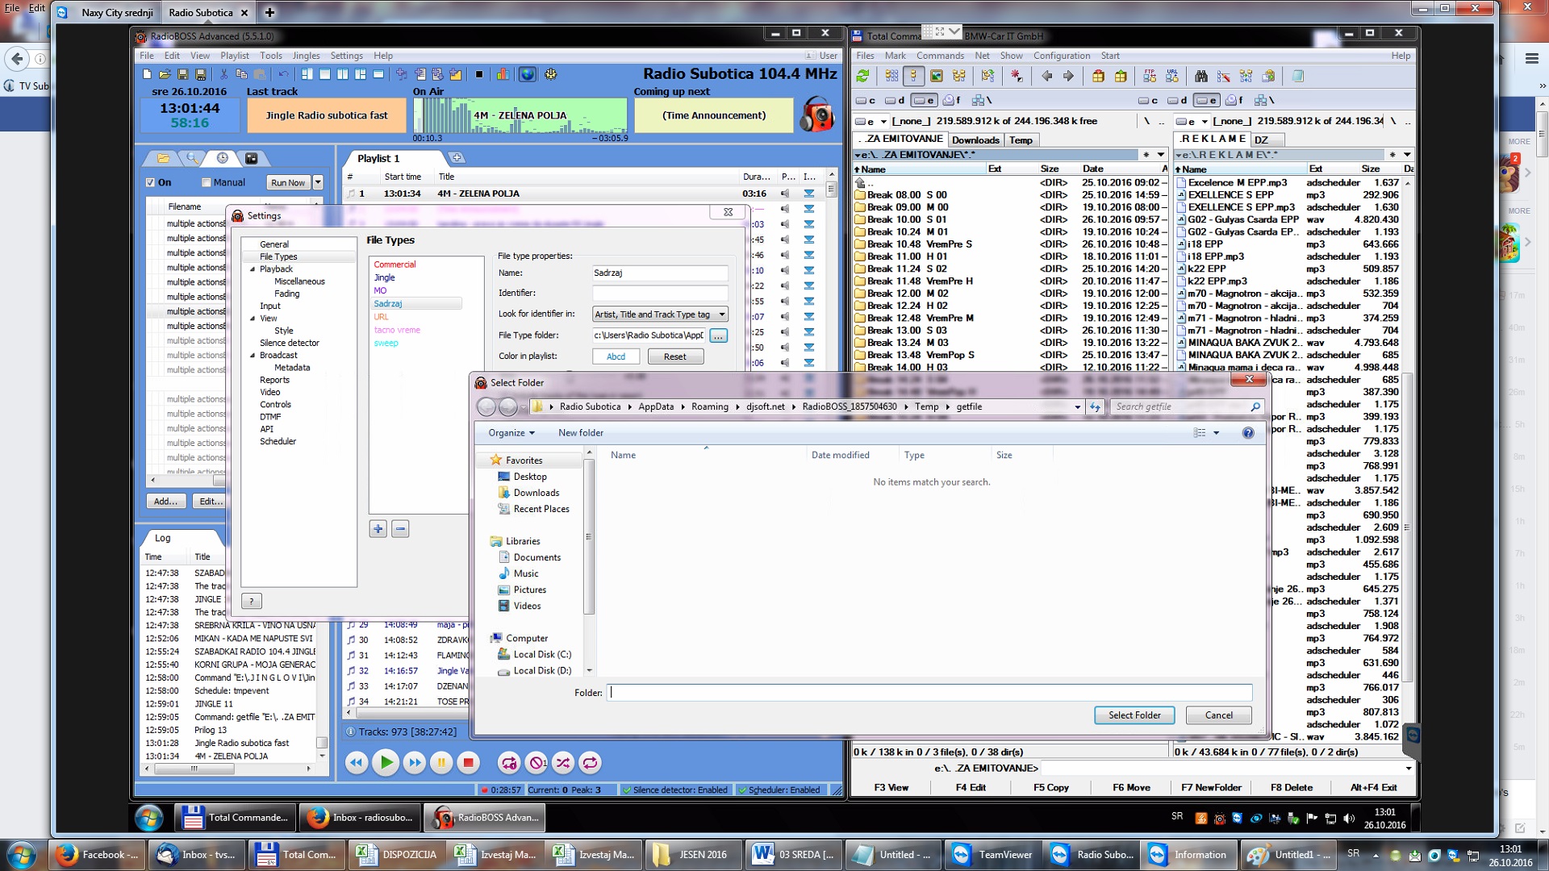Click the speaker icon on the ZELENA POLJA row

tap(785, 194)
